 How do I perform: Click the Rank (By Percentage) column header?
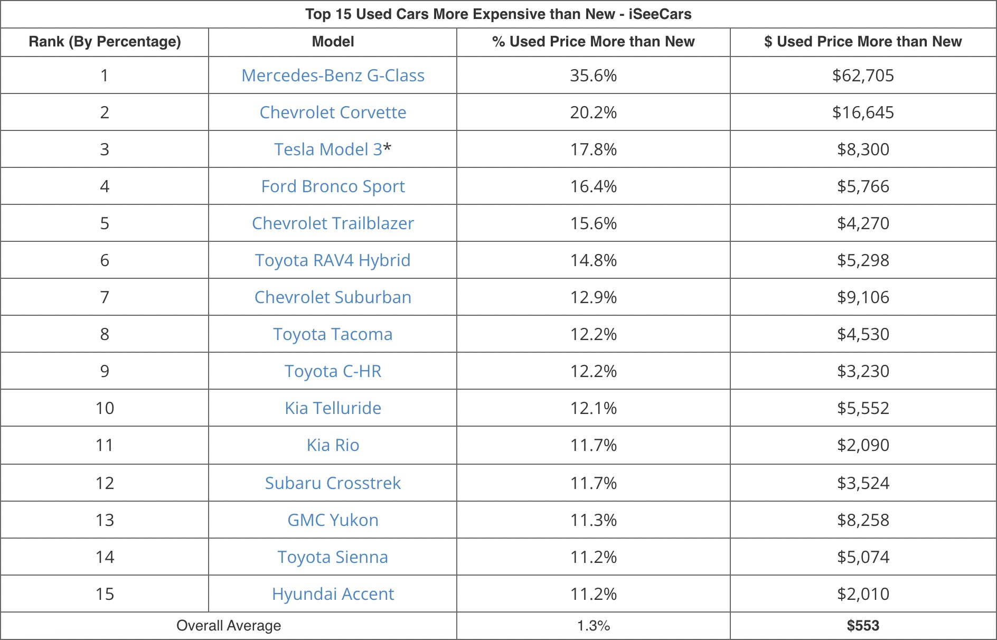click(105, 42)
